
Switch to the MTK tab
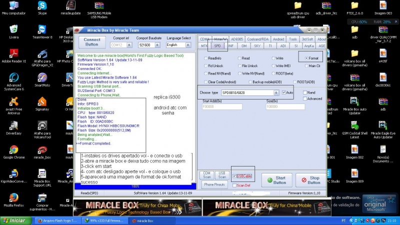204,46
